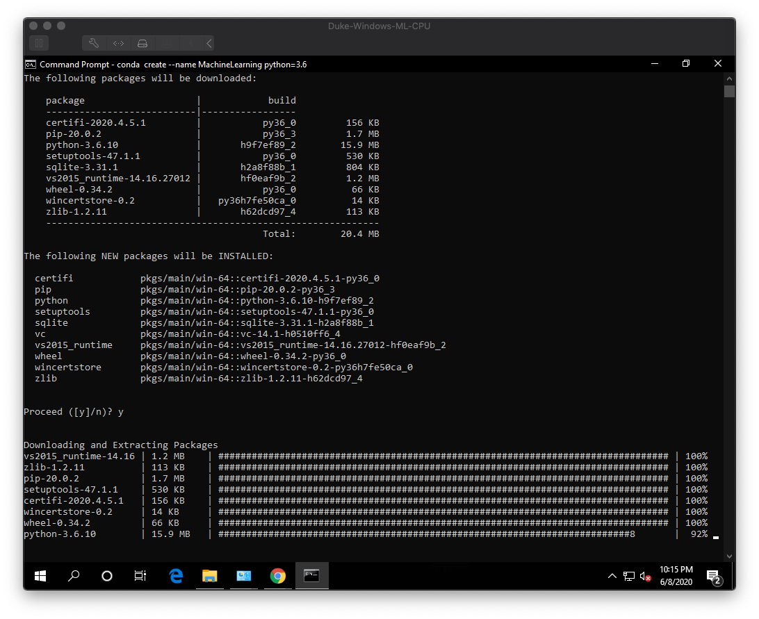Collapse the toolbar with the chevron arrow
759x619 pixels.
208,43
